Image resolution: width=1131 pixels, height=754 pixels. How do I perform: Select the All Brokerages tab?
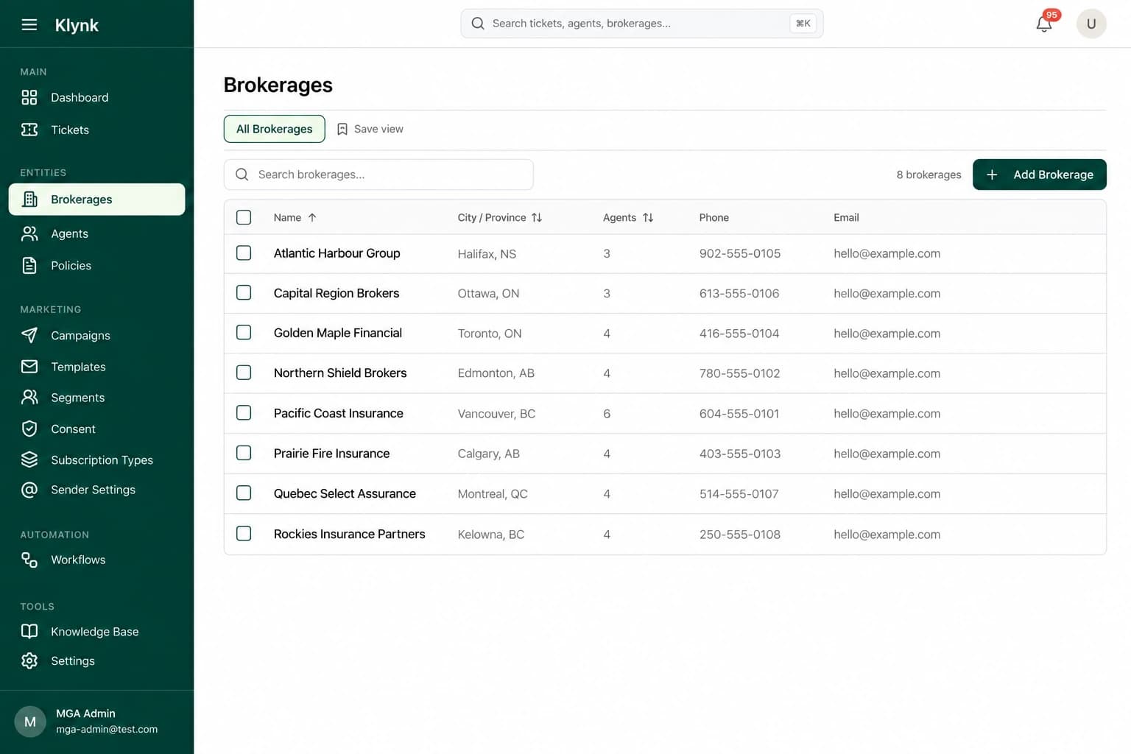coord(275,129)
